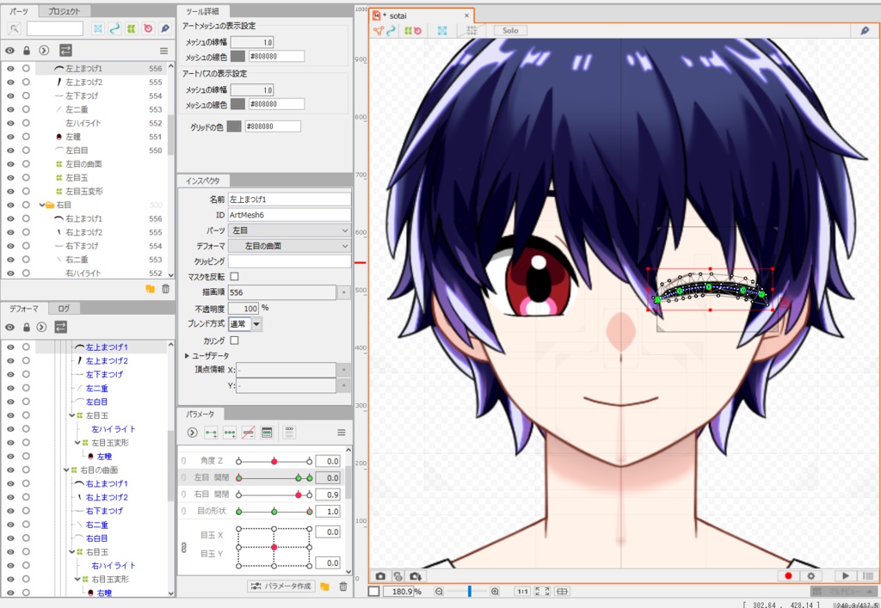Click the mesh display icon in canvas toolbar
This screenshot has height=608, width=881.
(x=442, y=30)
